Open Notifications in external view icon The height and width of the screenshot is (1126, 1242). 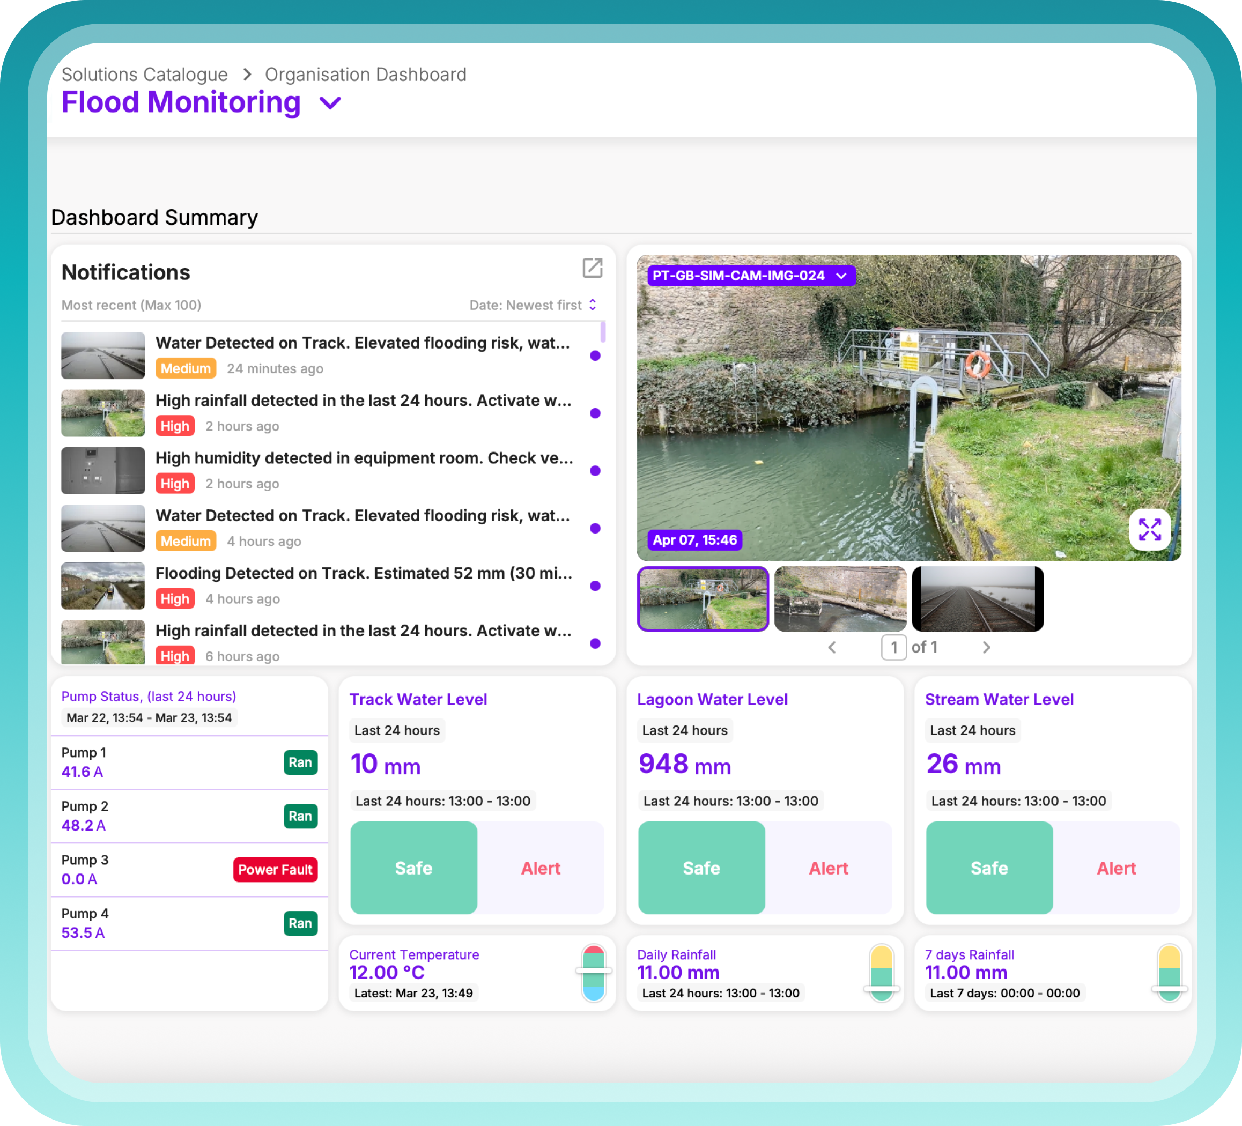592,268
